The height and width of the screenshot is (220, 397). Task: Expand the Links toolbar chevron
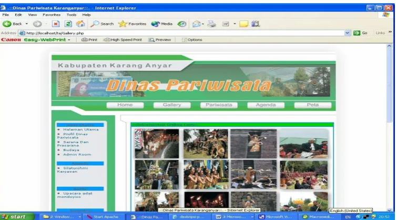(x=390, y=32)
